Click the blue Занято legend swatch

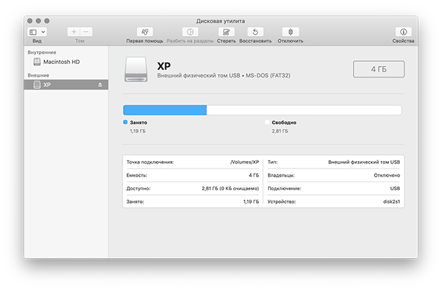click(125, 122)
